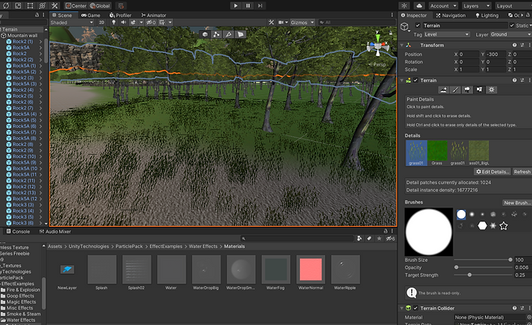
Task: Select the Transform tool in top toolbar
Action: tap(42, 6)
